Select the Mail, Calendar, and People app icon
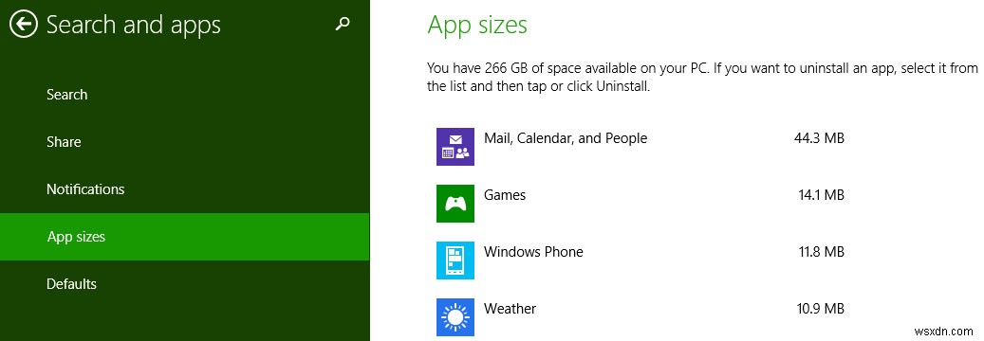 [455, 147]
